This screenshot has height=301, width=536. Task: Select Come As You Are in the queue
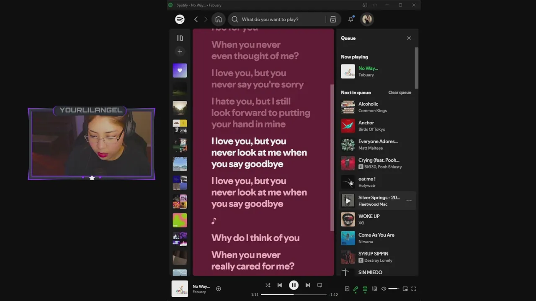point(377,238)
